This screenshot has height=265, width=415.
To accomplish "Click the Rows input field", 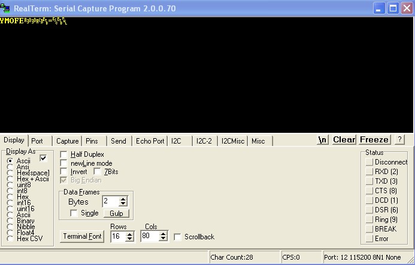I will tap(119, 236).
